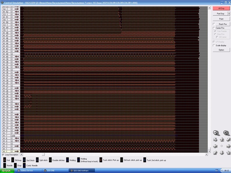Click the vertical scrollbar down arrow

[x=209, y=151]
